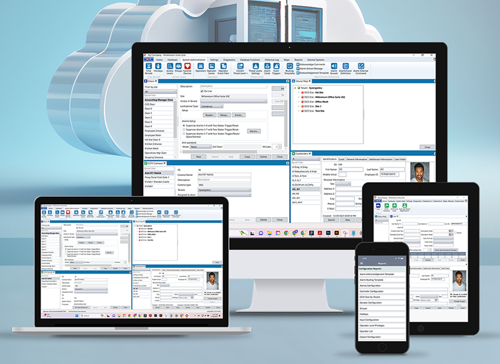Open Anti-passback Mode dropdown on monitor

pyautogui.click(x=200, y=147)
